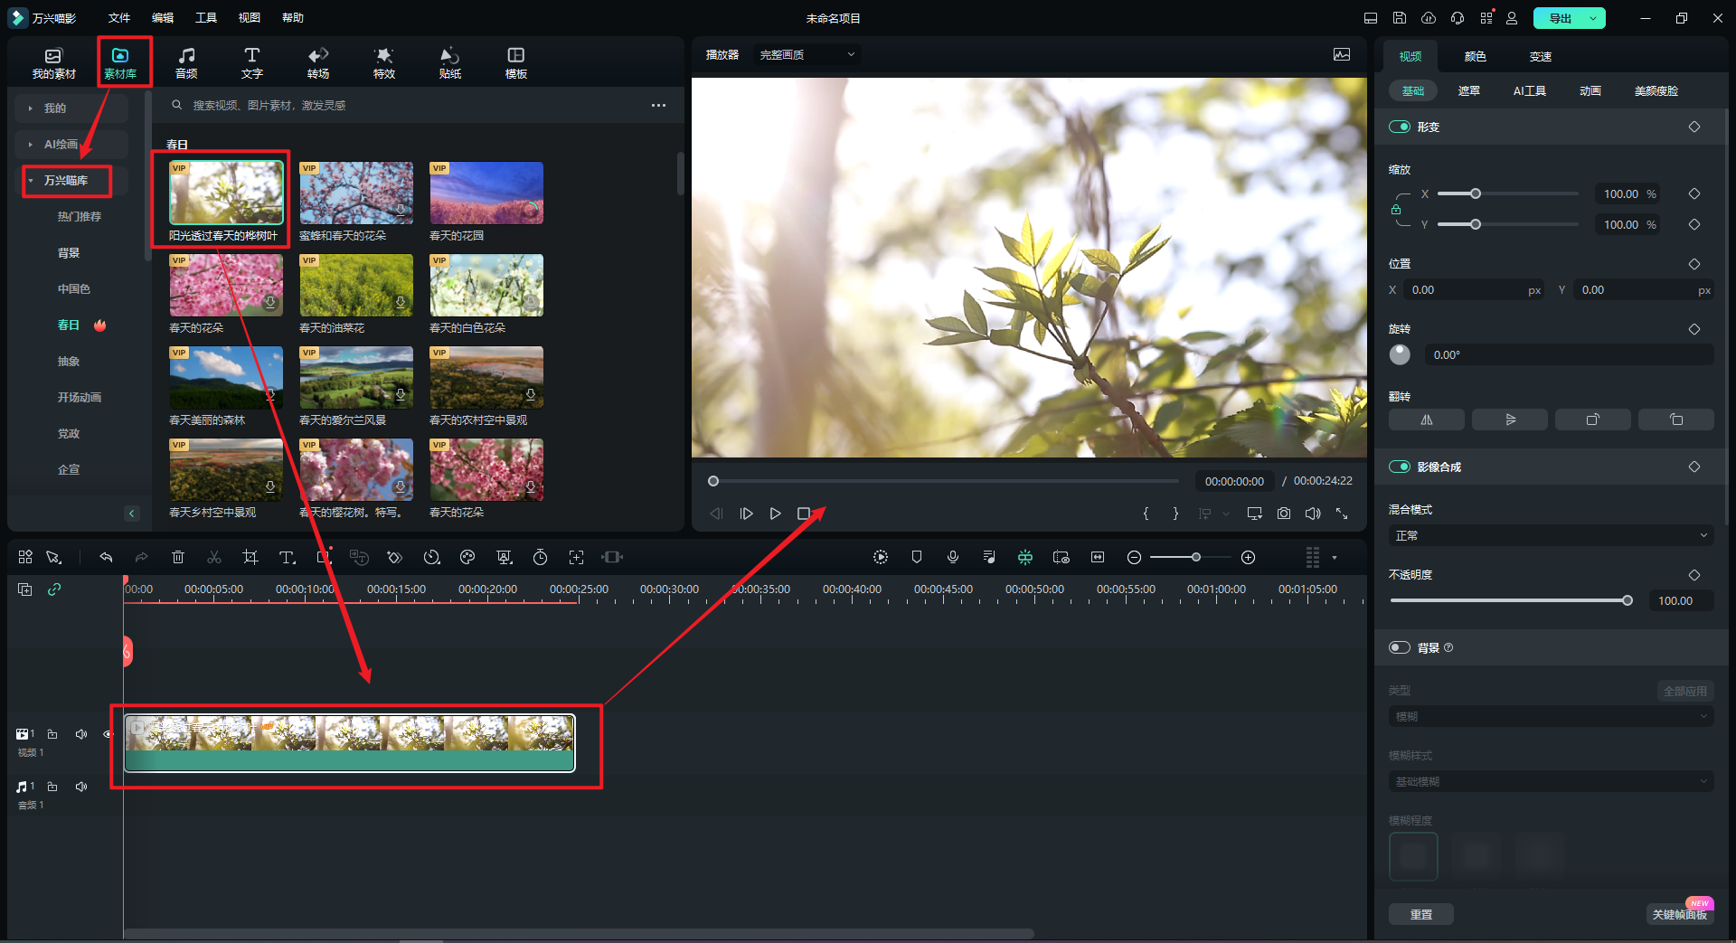
Task: Click the voiceover microphone icon
Action: pyautogui.click(x=952, y=557)
